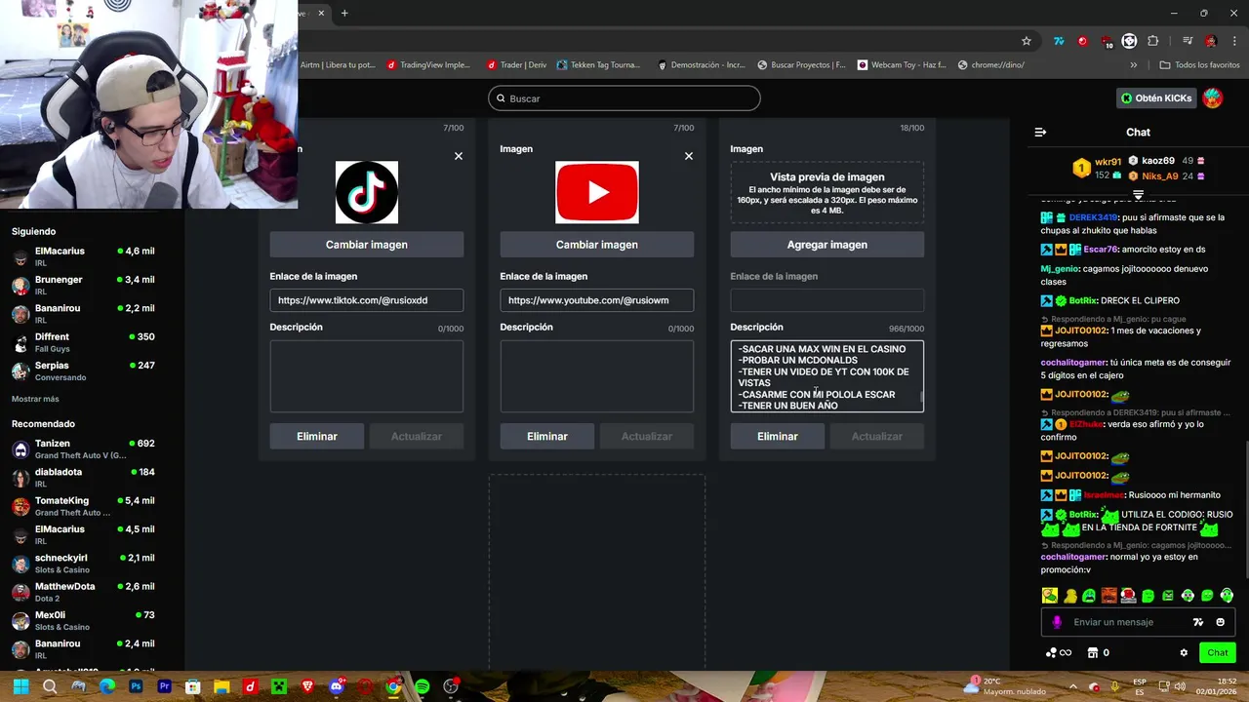Focus the Buscar search field
Viewport: 1249px width, 702px height.
pyautogui.click(x=624, y=98)
